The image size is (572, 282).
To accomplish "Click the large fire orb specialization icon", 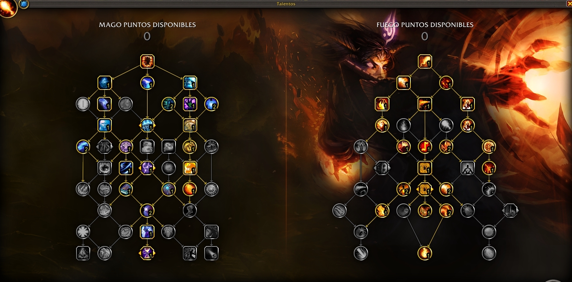I will [x=8, y=8].
